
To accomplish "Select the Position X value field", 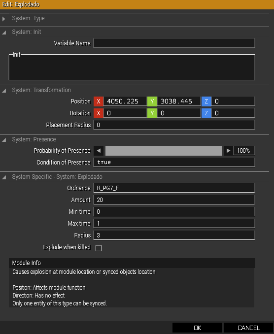I will click(x=125, y=101).
